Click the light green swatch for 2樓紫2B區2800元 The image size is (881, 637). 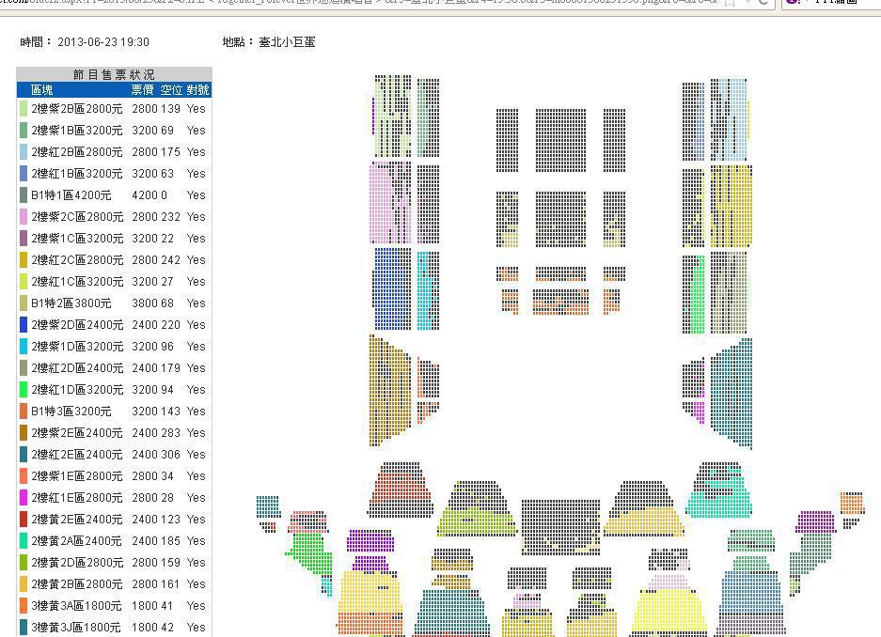pos(24,108)
